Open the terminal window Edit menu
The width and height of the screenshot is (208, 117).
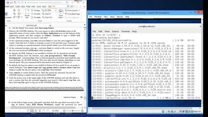tap(100, 32)
